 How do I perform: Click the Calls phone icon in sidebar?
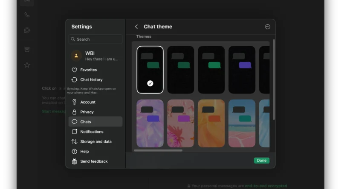(27, 15)
